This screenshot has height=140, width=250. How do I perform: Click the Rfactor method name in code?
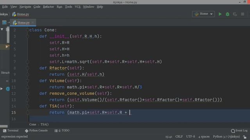click(58, 68)
